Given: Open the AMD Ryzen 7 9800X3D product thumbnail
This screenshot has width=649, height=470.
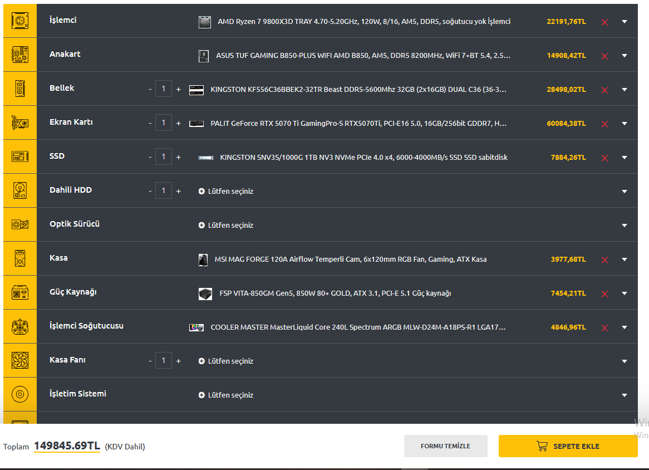Looking at the screenshot, I should [x=204, y=22].
